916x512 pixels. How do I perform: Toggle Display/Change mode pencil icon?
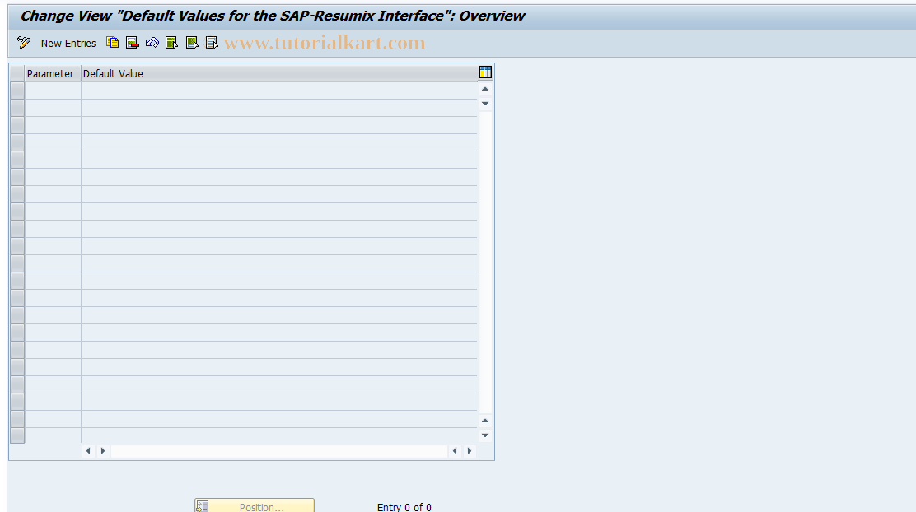point(23,43)
